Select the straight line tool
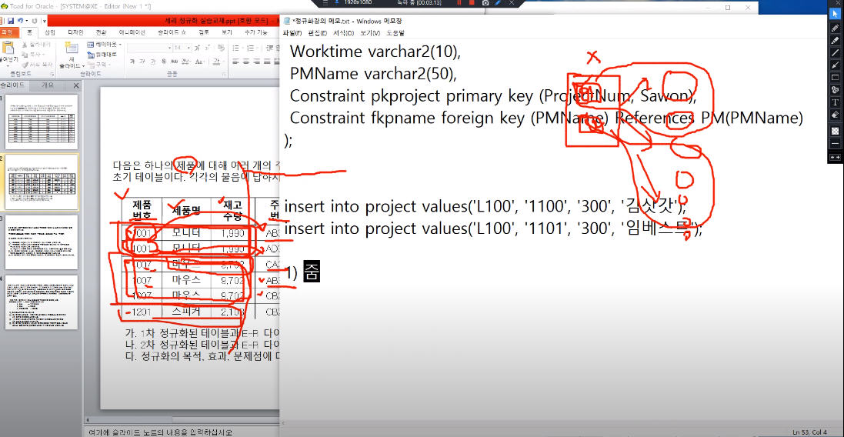 (x=836, y=52)
